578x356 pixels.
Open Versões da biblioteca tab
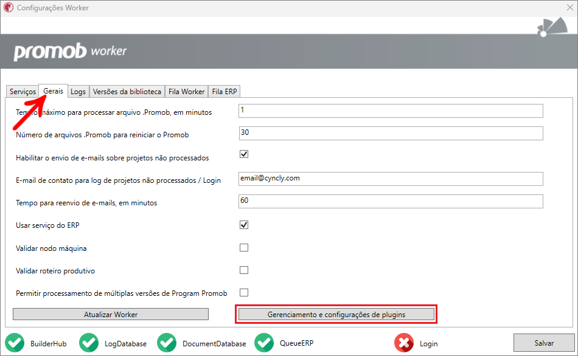(127, 91)
